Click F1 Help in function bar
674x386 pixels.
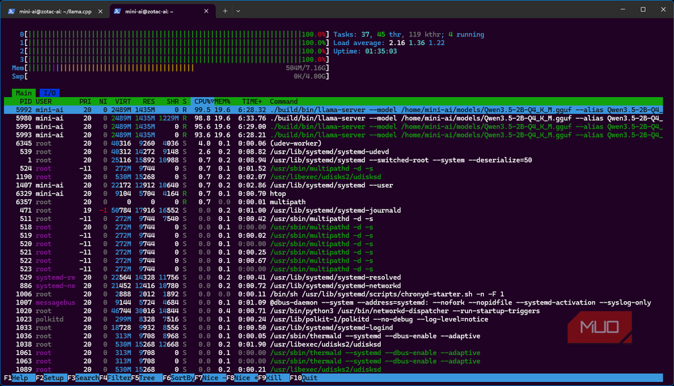[16, 378]
